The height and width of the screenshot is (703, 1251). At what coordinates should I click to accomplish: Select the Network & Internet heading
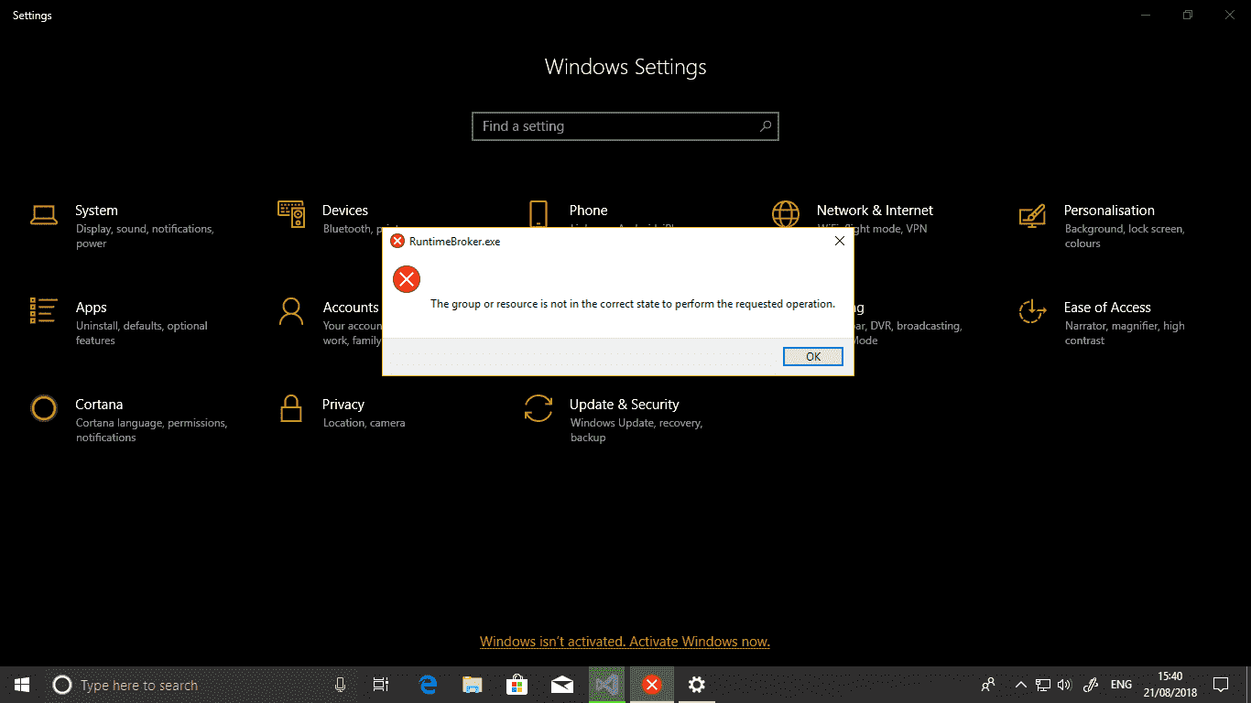tap(875, 211)
